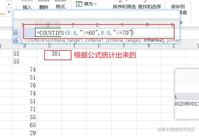
Task: Select the cell containing 29
Action: pyautogui.click(x=25, y=133)
